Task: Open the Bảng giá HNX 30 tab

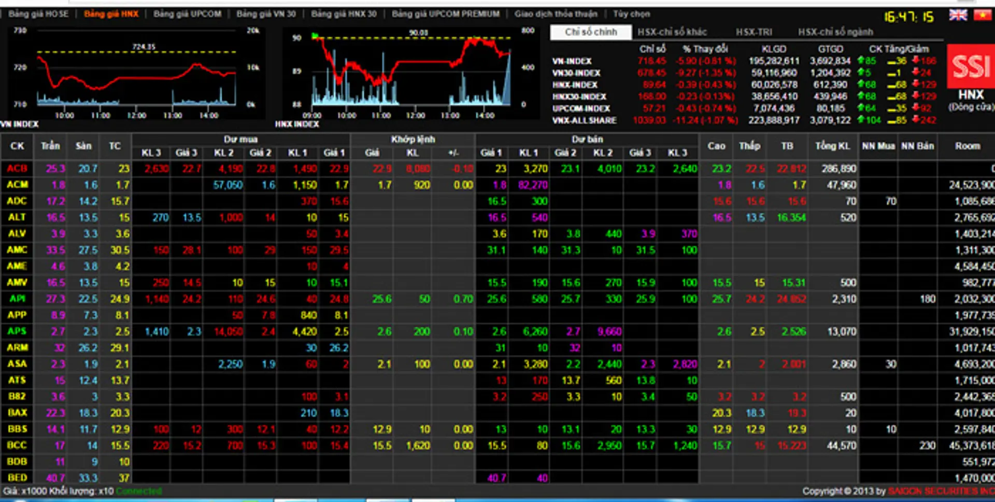Action: coord(344,14)
